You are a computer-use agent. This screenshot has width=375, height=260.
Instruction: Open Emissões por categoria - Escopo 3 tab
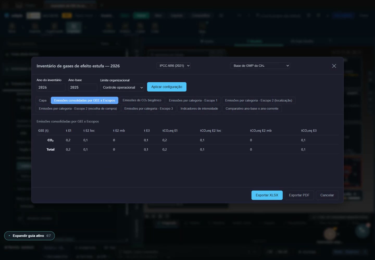point(149,109)
